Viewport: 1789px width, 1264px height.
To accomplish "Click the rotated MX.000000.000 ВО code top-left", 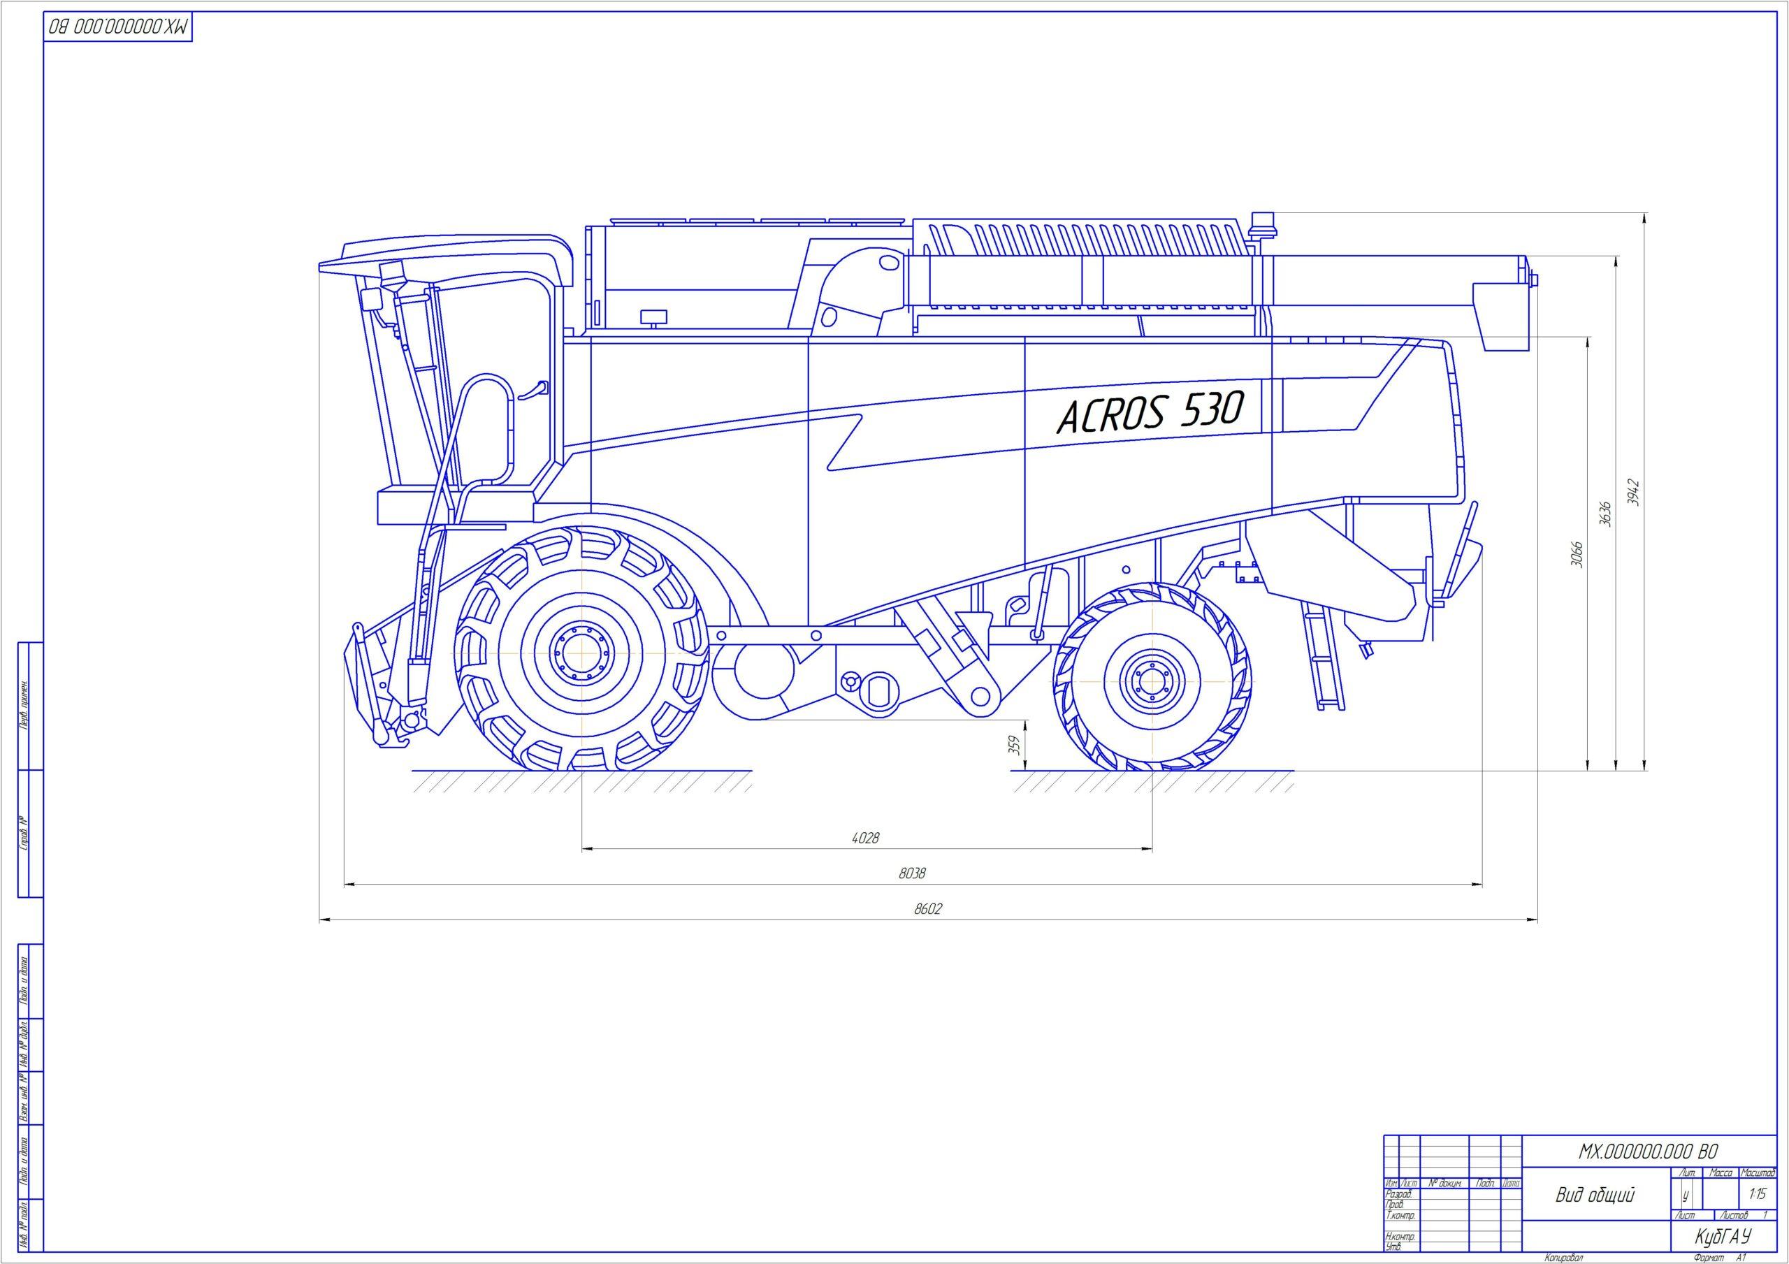I will (x=119, y=27).
